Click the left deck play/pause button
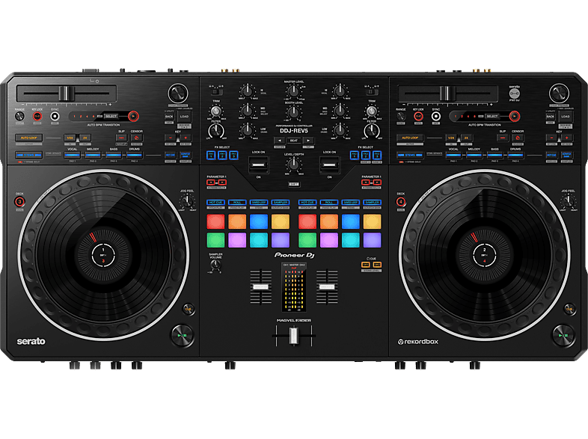588x439 pixels. coord(183,335)
